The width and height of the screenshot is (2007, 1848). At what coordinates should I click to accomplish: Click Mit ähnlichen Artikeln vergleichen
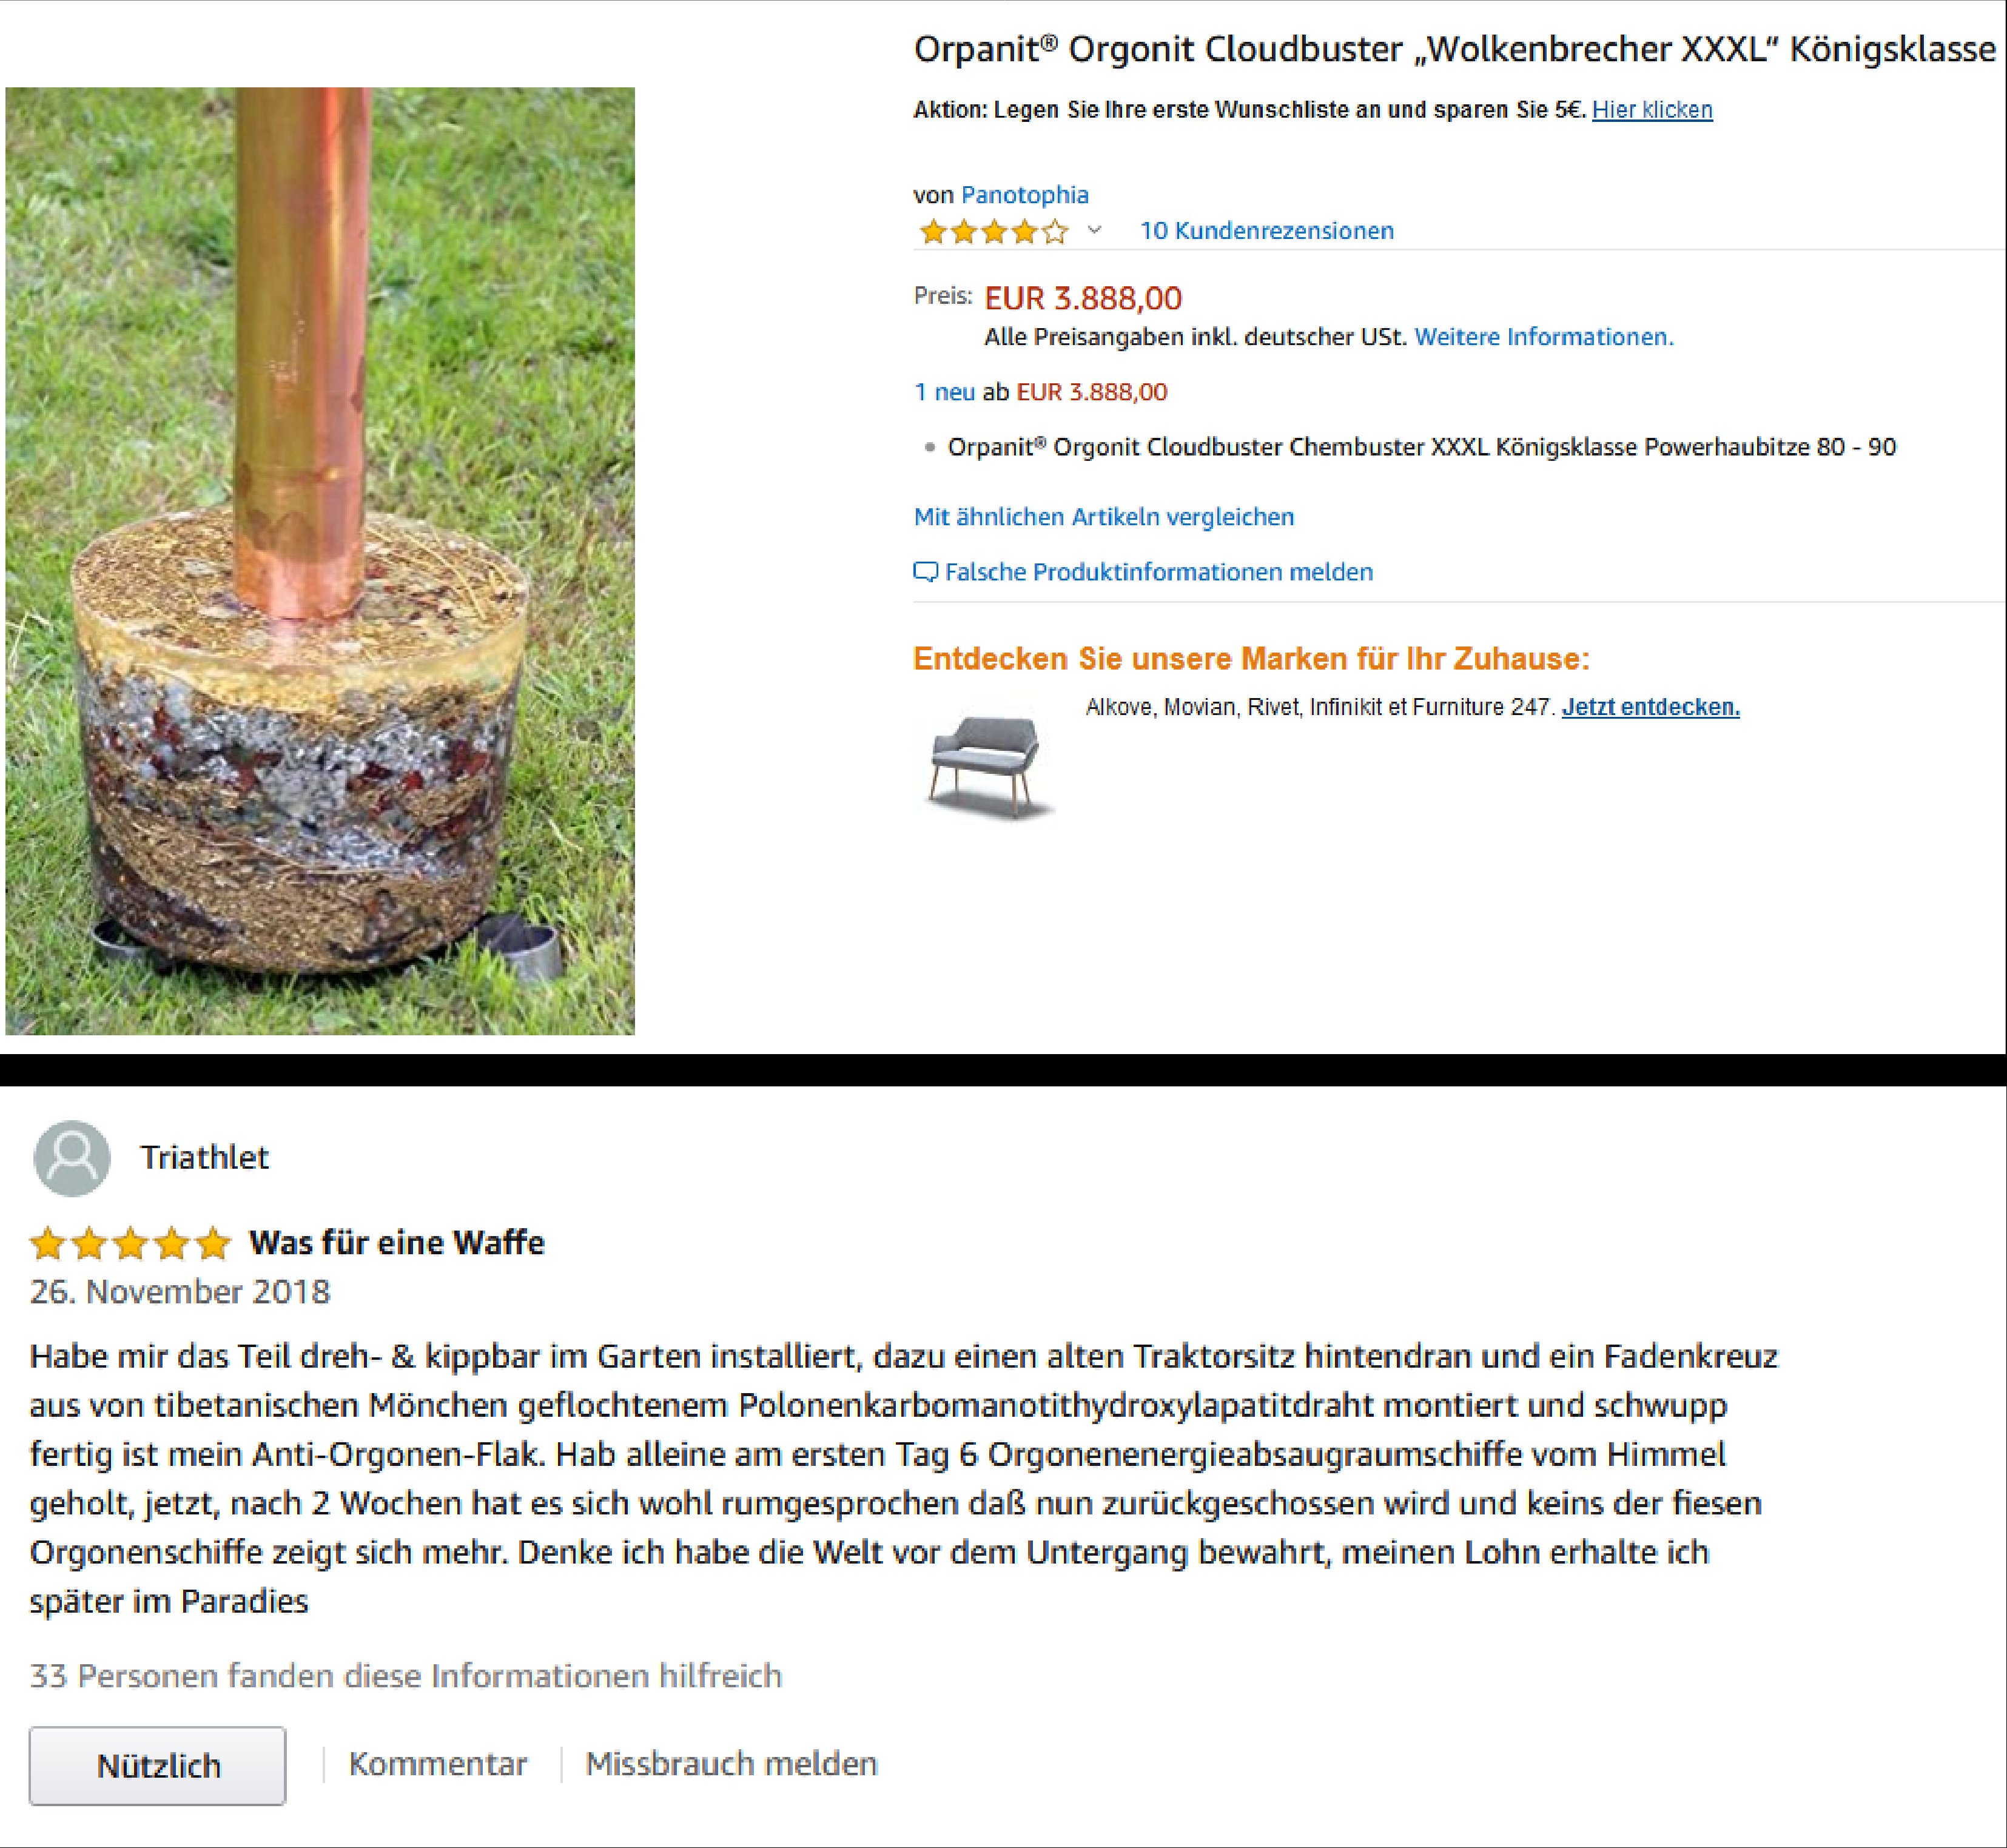pyautogui.click(x=1104, y=517)
